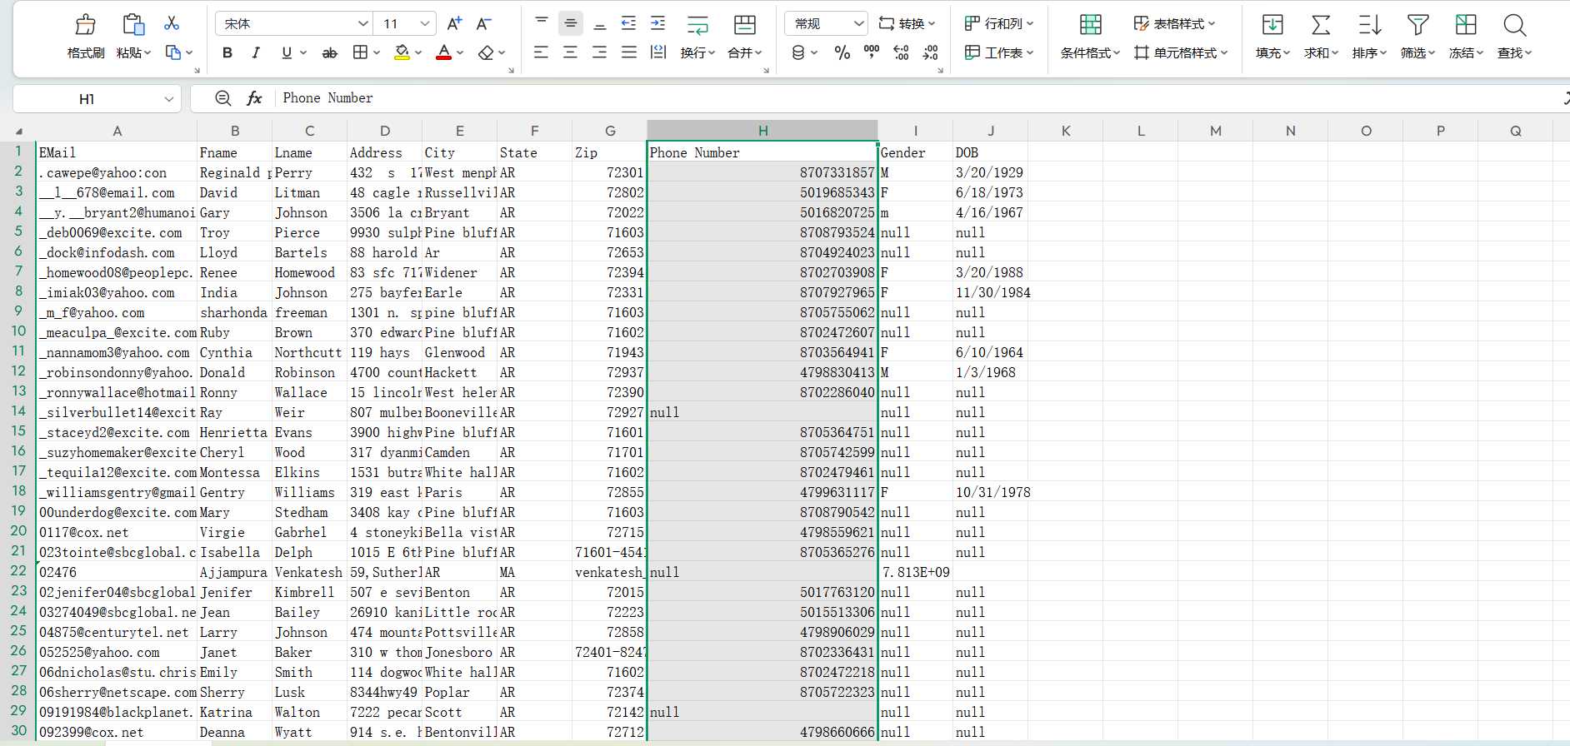The width and height of the screenshot is (1570, 746).
Task: Open the font name dropdown showing 宋体
Action: 293,23
